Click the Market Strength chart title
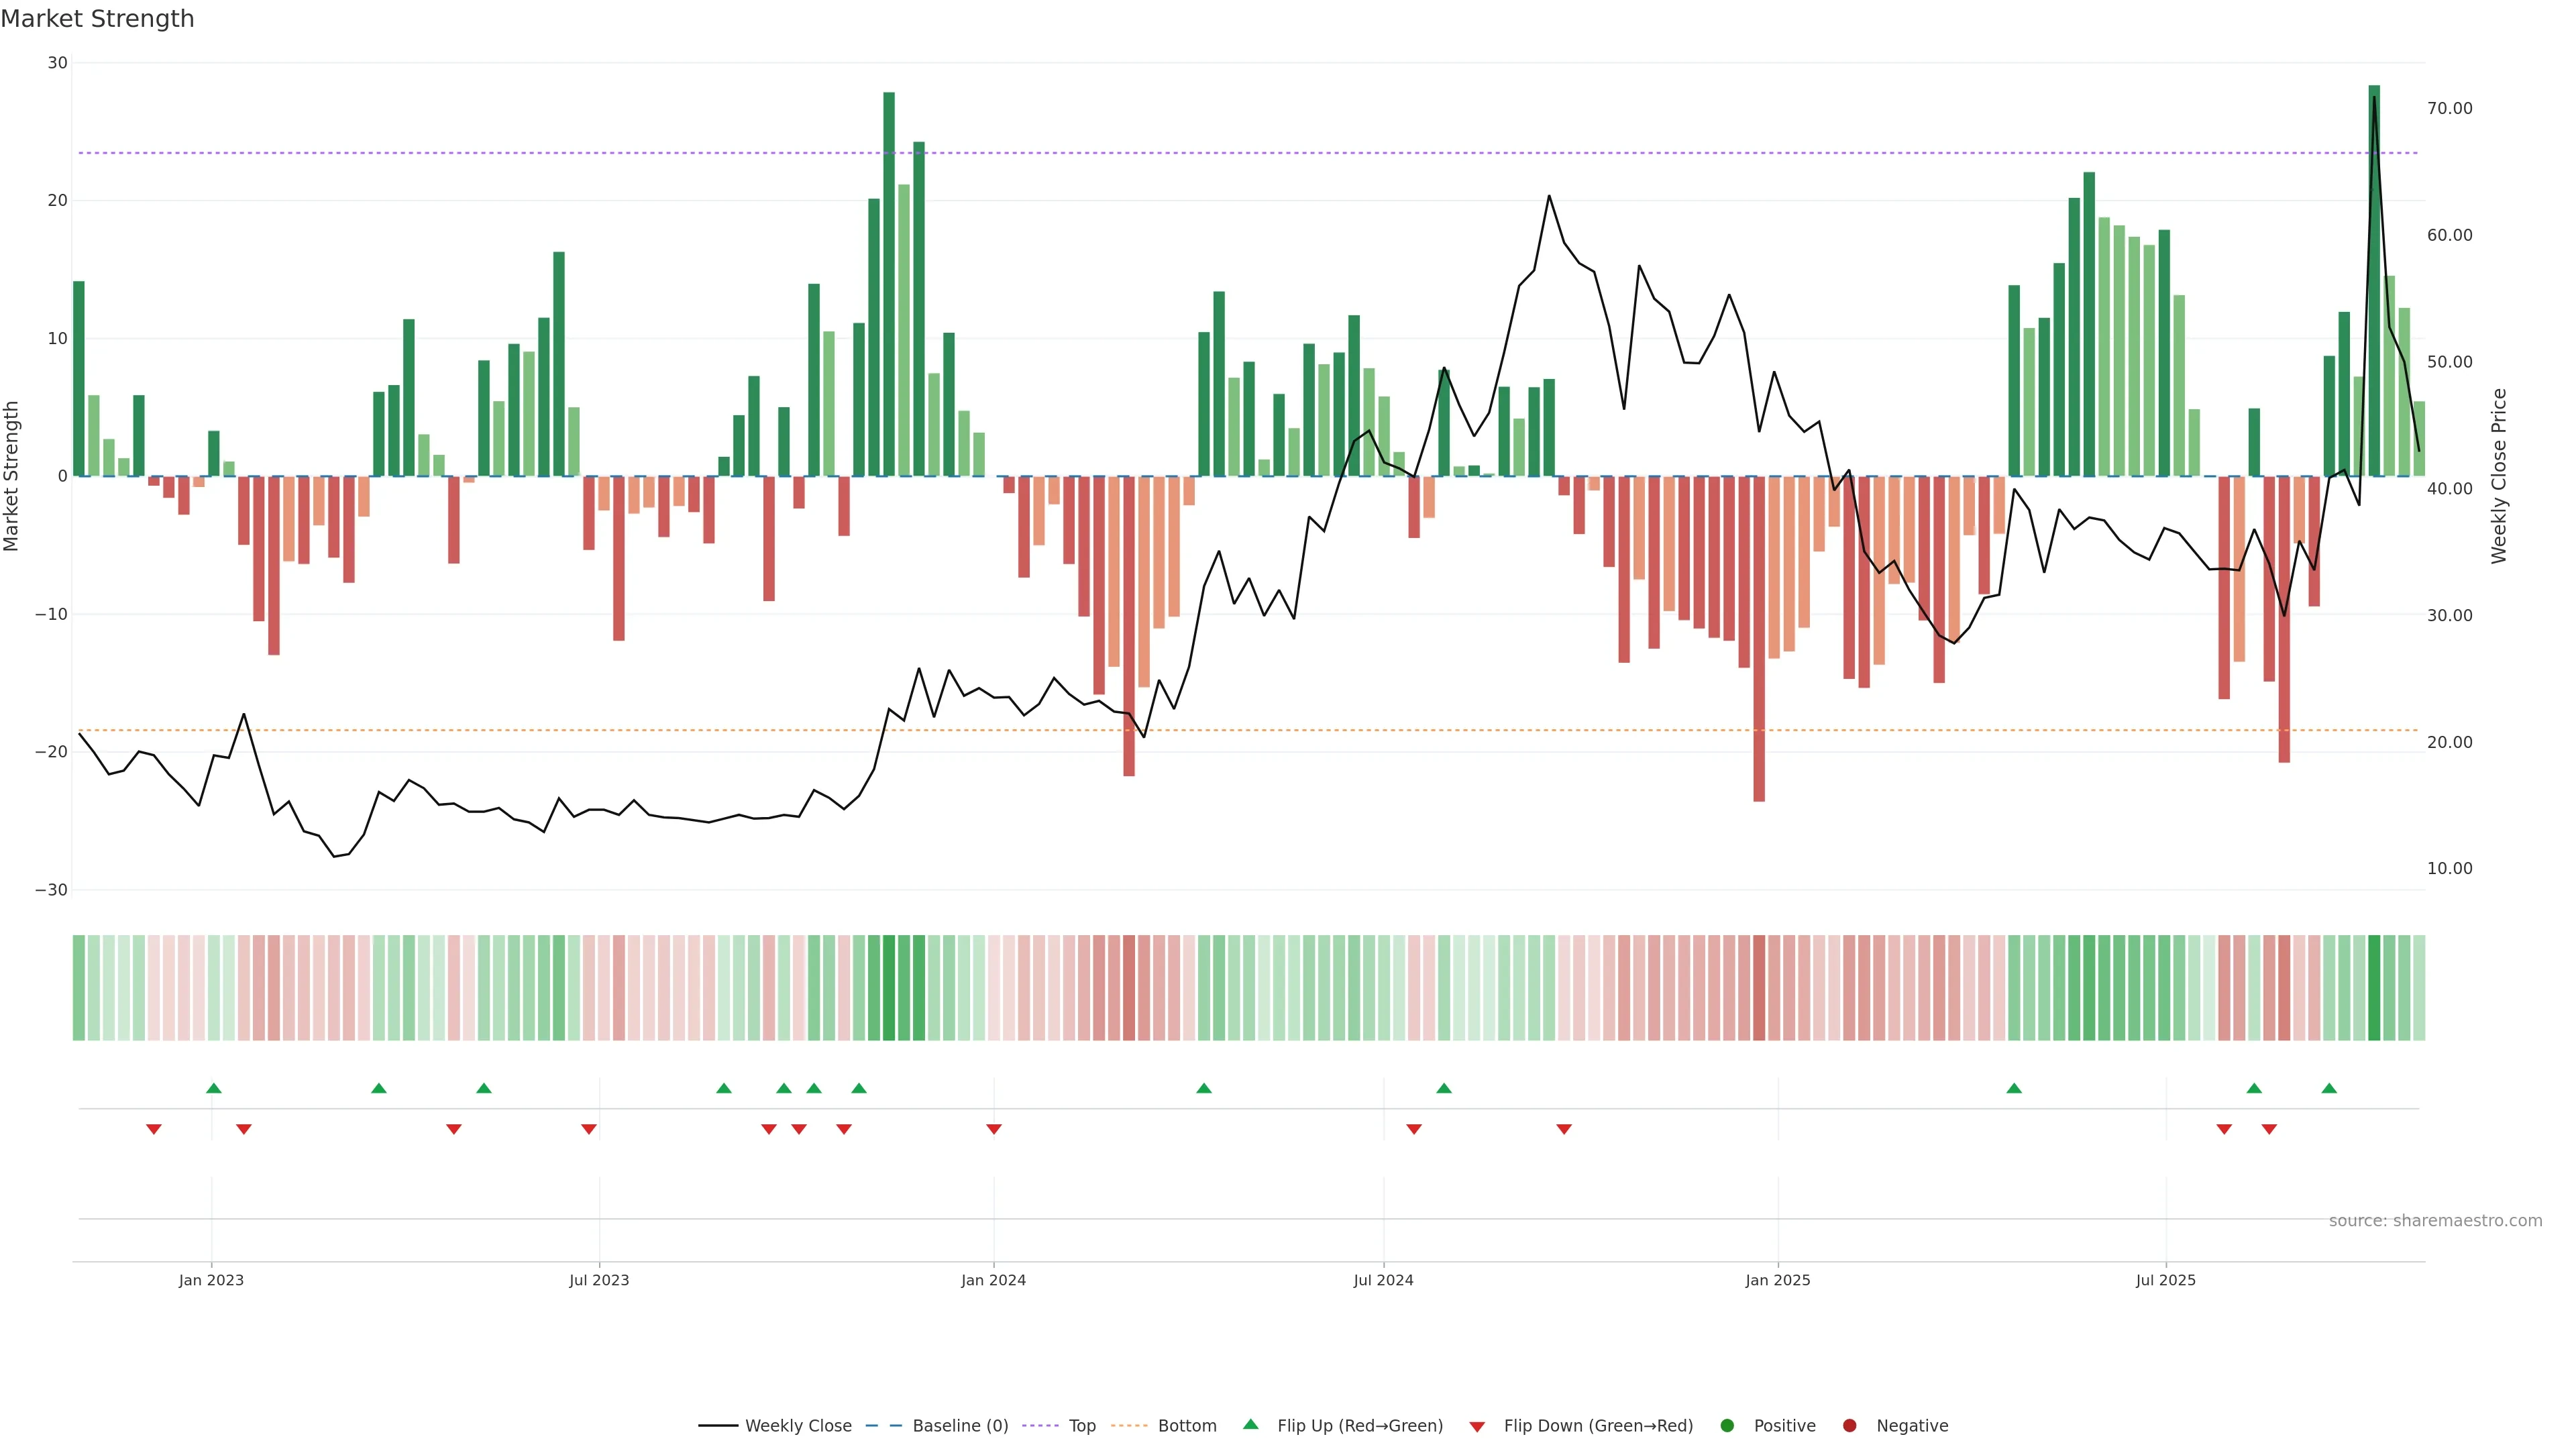The image size is (2576, 1449). coord(97,19)
